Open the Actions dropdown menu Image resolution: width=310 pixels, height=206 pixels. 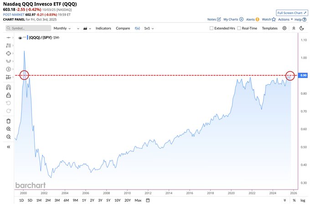coord(285,20)
